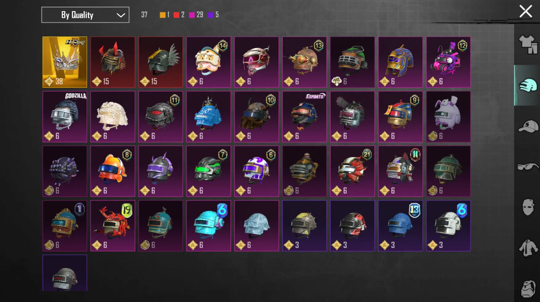This screenshot has height=302, width=540.
Task: Select the Honor crown helmet worth 38
Action: pyautogui.click(x=65, y=62)
